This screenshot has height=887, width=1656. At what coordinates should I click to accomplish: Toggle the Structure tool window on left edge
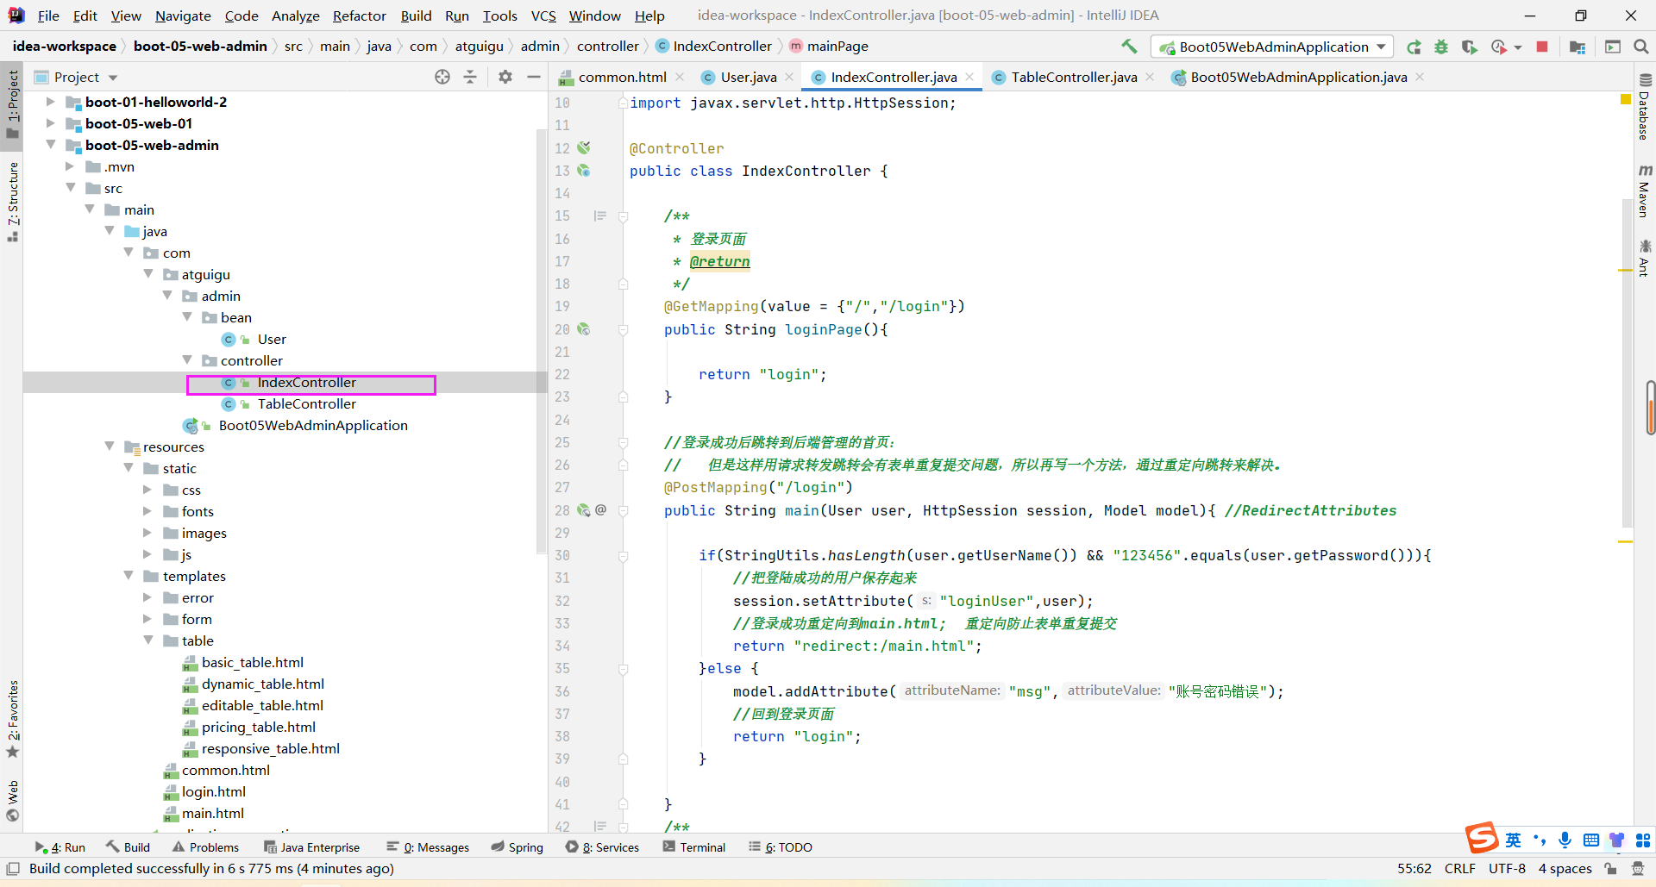(x=12, y=200)
